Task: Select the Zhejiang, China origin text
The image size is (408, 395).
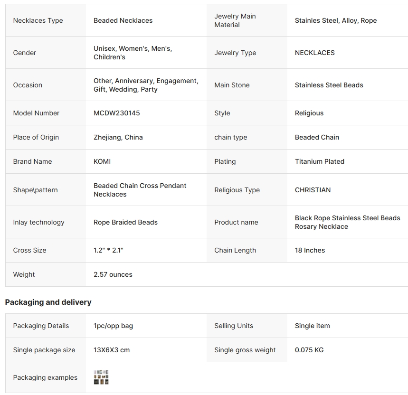Action: [x=118, y=137]
